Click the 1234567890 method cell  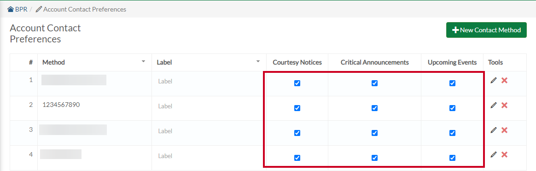tap(95, 108)
